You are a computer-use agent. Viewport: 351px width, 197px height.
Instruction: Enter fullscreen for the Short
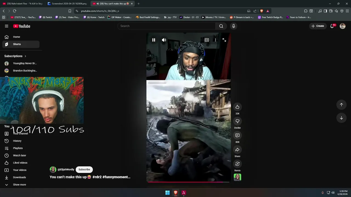(x=224, y=40)
